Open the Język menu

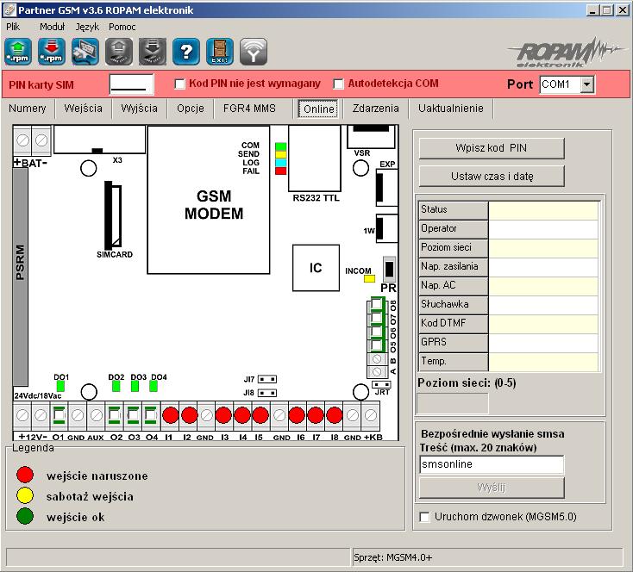pos(87,27)
